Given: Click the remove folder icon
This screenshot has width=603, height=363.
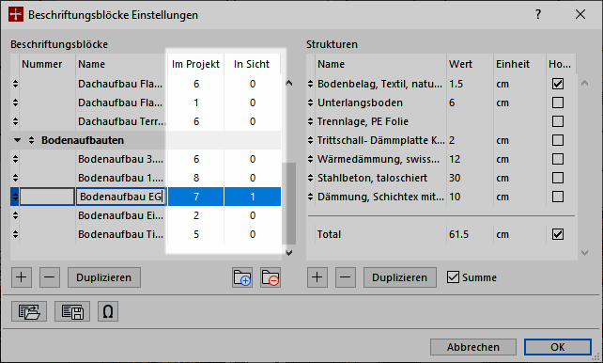Looking at the screenshot, I should 271,277.
